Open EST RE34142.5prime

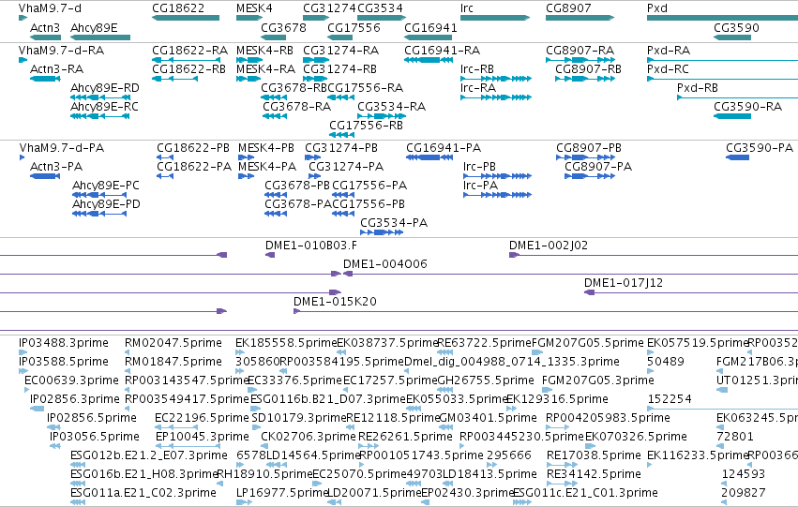(562, 485)
